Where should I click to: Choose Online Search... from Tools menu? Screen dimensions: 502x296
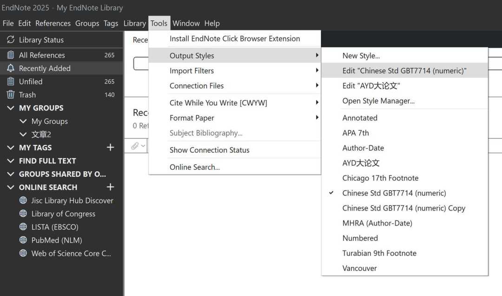point(235,167)
